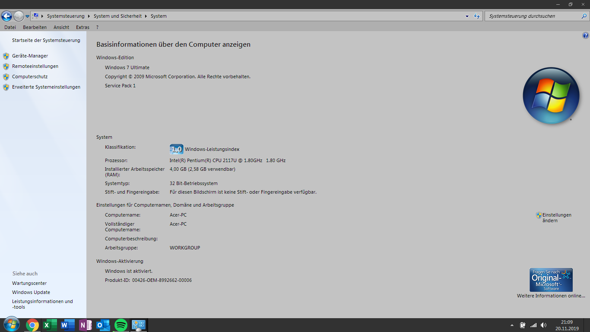
Task: Open the Ansicht menu
Action: tap(61, 27)
